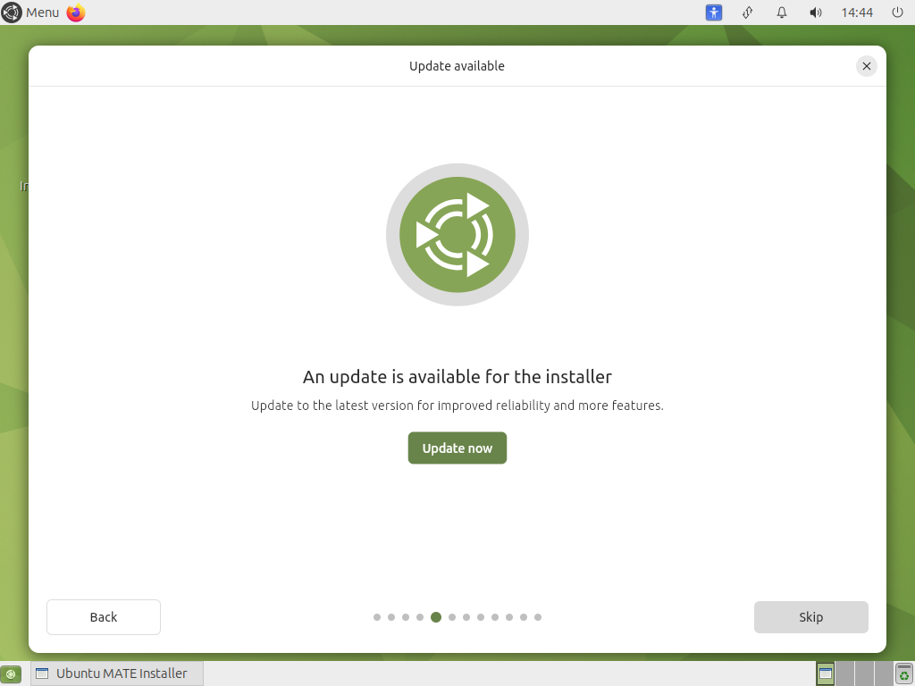Click heading 'An update is available for the installer'
Viewport: 915px width, 686px height.
pyautogui.click(x=457, y=377)
